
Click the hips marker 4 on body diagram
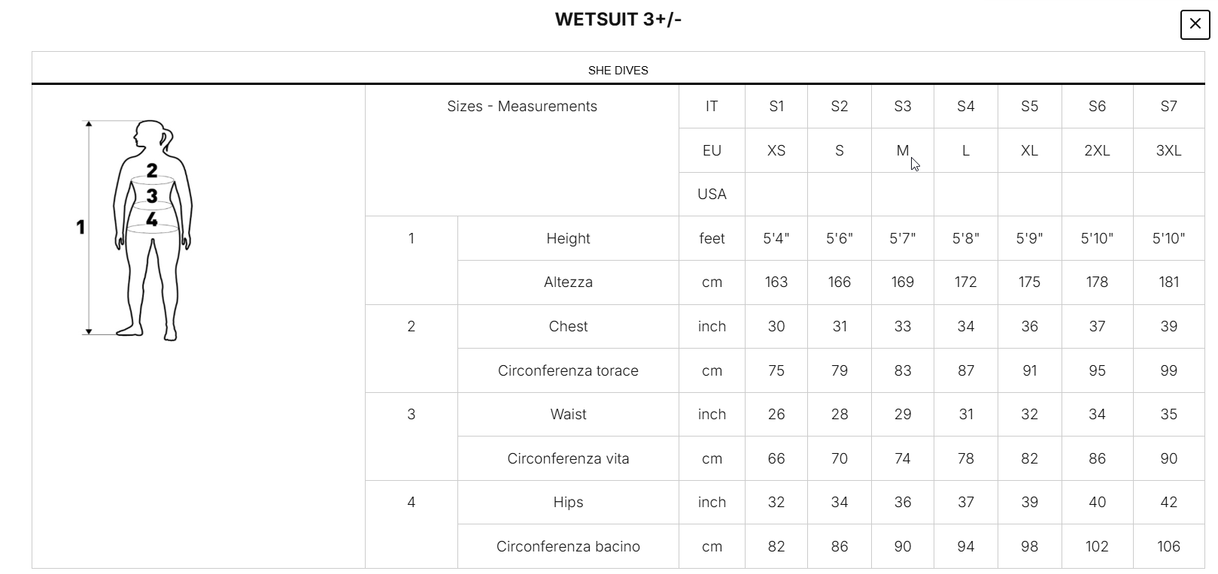(x=152, y=219)
